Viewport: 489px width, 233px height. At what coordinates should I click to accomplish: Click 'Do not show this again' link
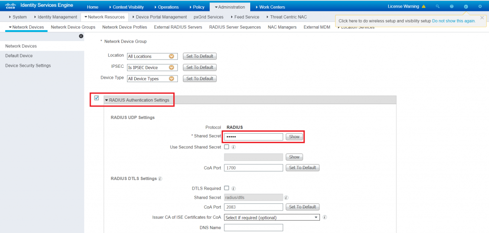tap(453, 21)
